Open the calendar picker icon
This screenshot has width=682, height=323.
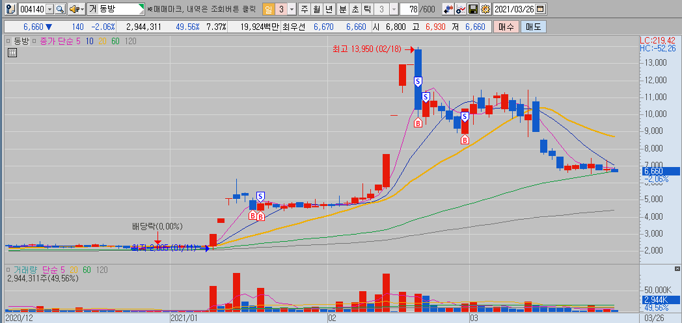pyautogui.click(x=539, y=8)
